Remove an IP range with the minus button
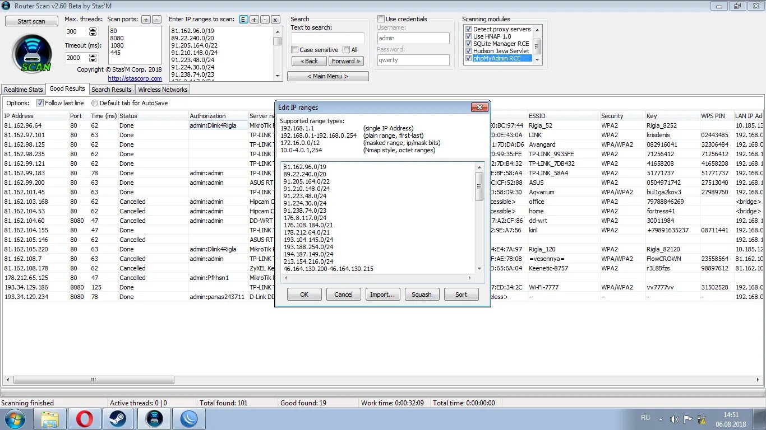 [265, 19]
